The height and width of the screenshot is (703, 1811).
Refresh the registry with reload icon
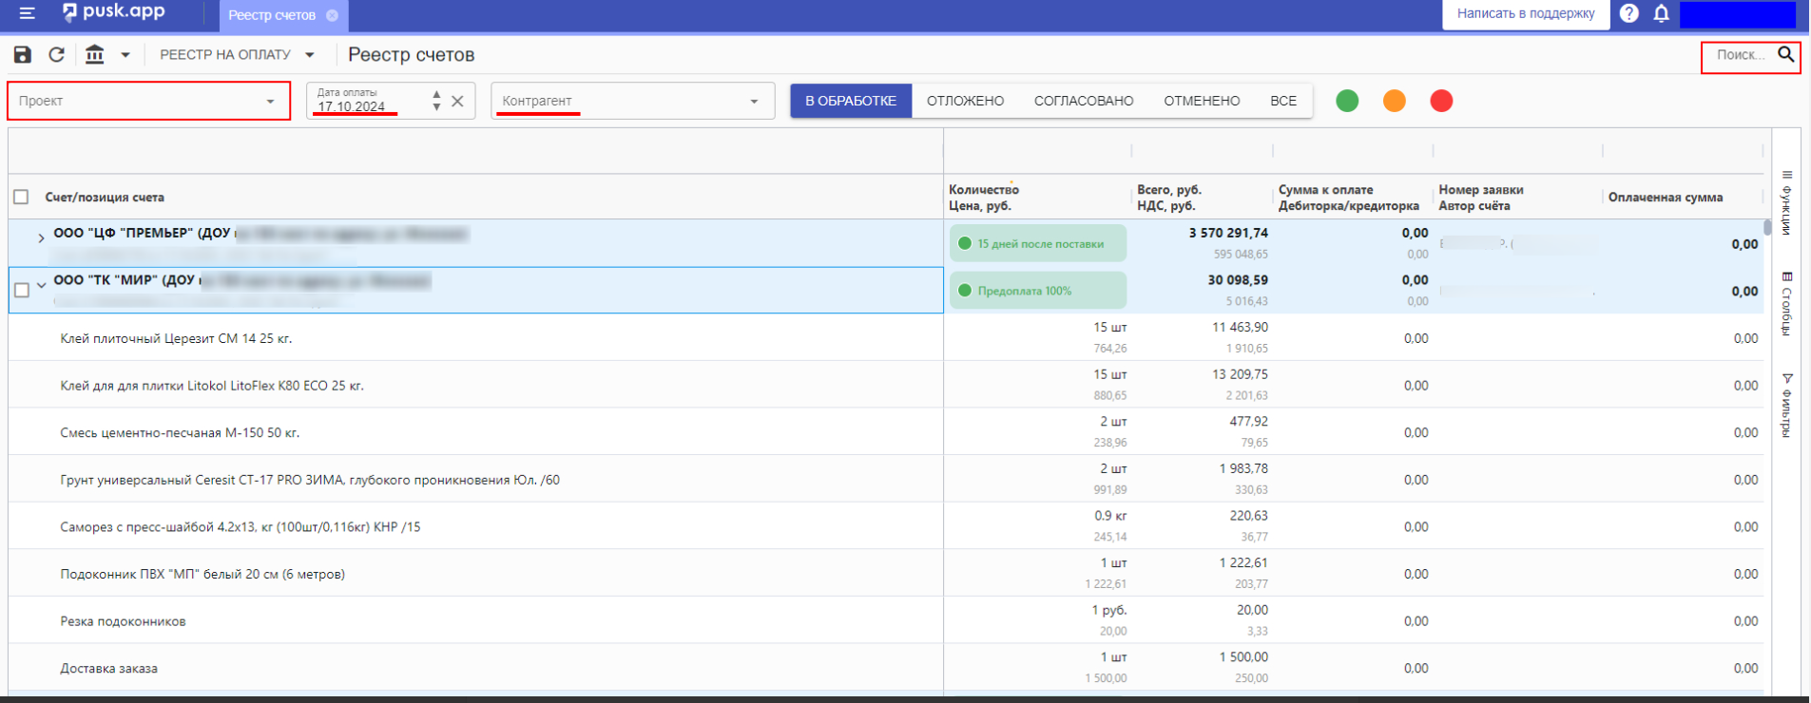pos(57,55)
